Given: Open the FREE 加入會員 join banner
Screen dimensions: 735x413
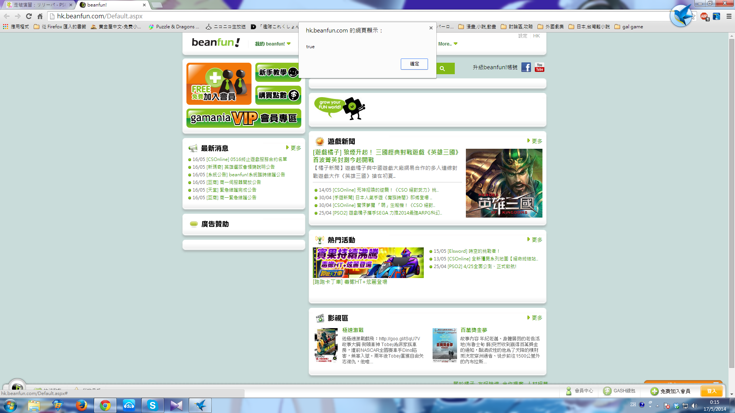Looking at the screenshot, I should [219, 84].
